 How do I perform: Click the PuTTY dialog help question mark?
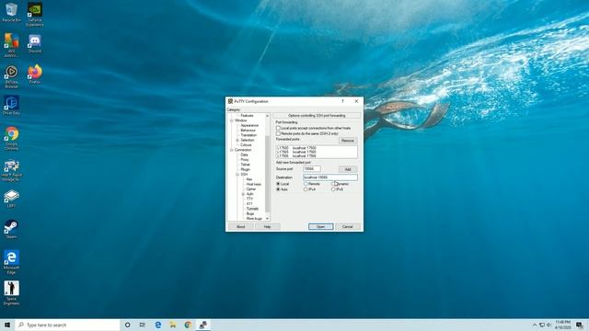342,101
